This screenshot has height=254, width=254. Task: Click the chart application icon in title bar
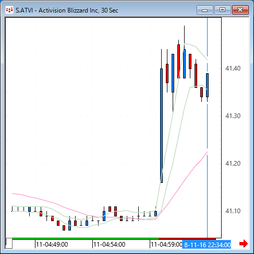(x=9, y=10)
